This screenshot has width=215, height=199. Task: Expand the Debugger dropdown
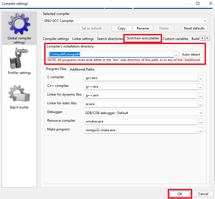[x=144, y=113]
